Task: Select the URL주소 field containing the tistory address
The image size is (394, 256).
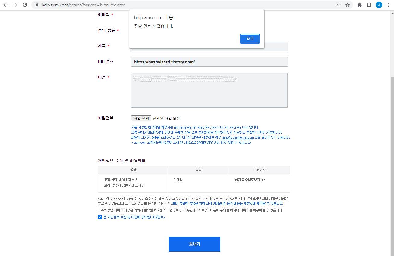Action: 209,62
